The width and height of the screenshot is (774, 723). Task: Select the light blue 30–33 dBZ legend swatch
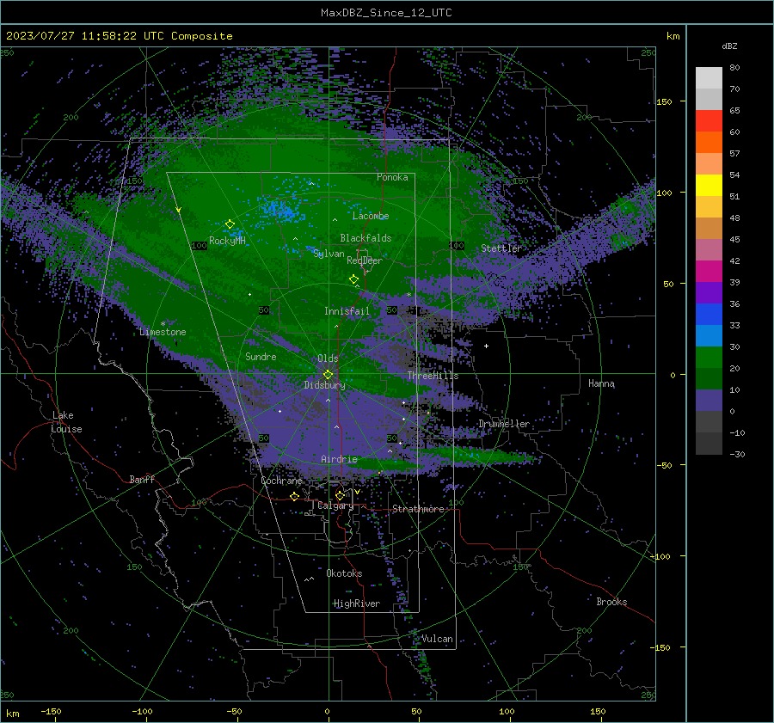coord(709,336)
